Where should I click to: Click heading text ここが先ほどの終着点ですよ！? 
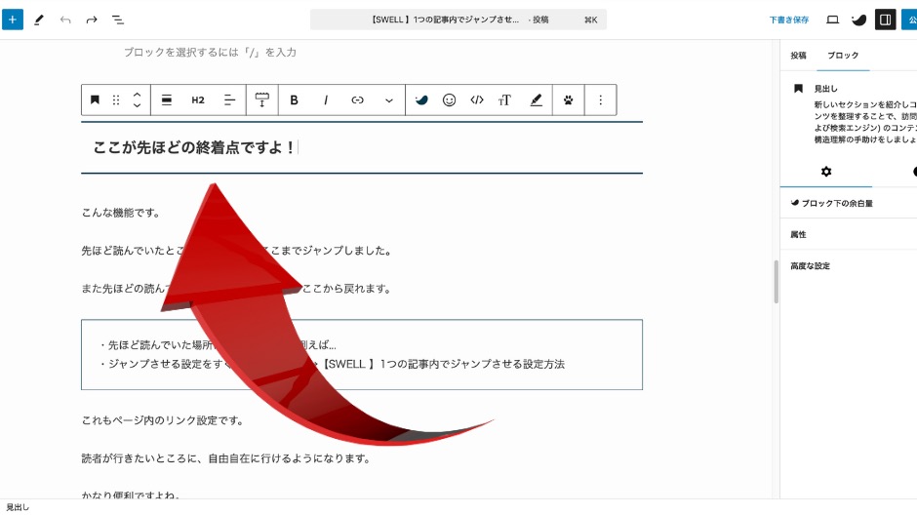(194, 147)
